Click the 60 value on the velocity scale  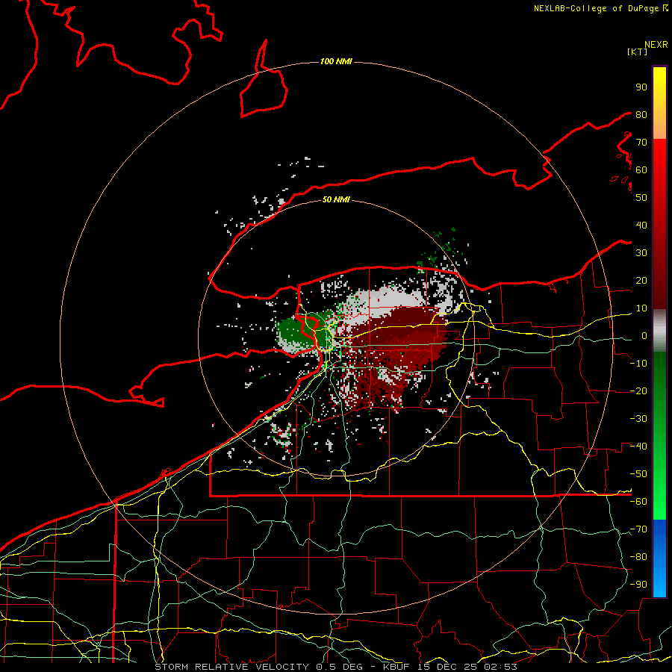[x=641, y=169]
